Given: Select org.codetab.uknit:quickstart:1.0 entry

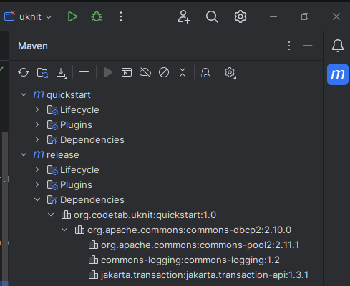Looking at the screenshot, I should point(166,214).
